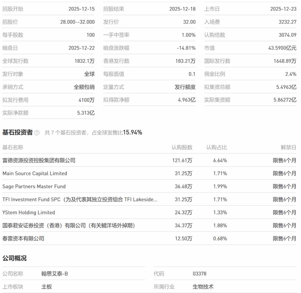Select the 拟发行费用 value 4100万
Viewport: 301px width, 293px height.
[x=87, y=100]
